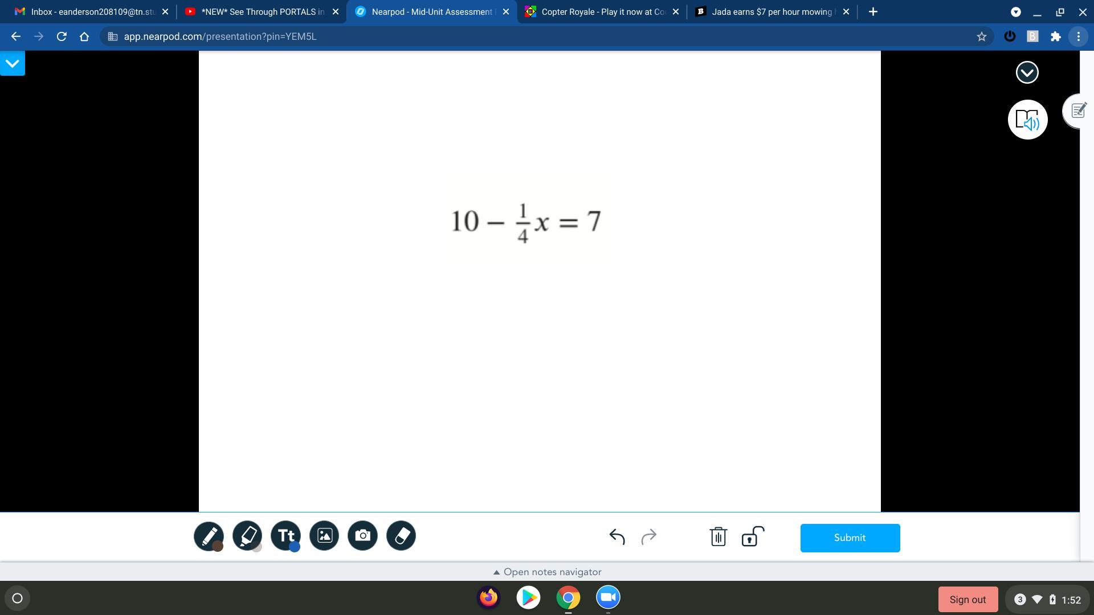The image size is (1094, 615).
Task: Switch to the Inbox Gmail tab
Action: (91, 11)
